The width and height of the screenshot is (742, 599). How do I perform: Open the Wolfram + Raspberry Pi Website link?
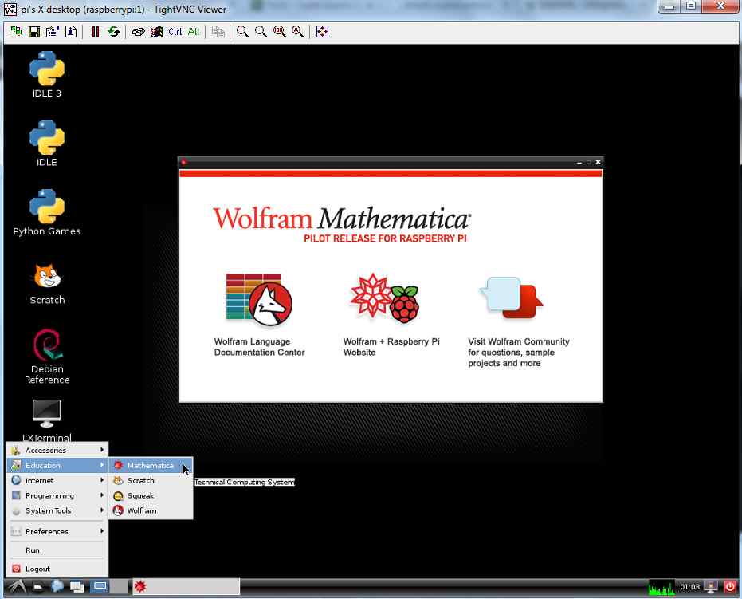391,347
